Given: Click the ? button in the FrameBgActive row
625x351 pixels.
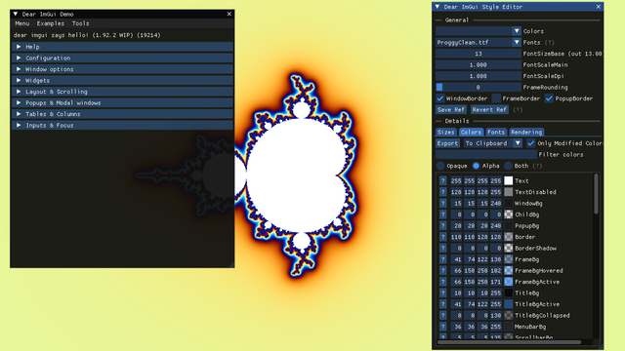Looking at the screenshot, I should [442, 282].
